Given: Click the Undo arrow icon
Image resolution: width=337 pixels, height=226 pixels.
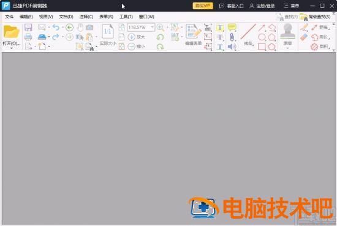Looking at the screenshot, I should point(56,27).
